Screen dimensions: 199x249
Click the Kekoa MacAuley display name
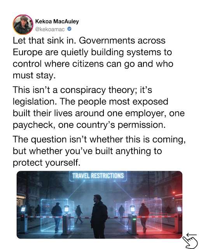(57, 21)
